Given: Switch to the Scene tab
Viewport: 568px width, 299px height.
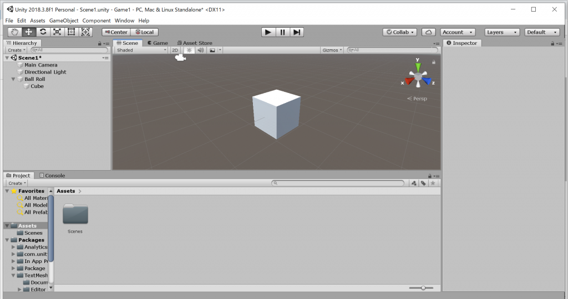Looking at the screenshot, I should point(128,43).
